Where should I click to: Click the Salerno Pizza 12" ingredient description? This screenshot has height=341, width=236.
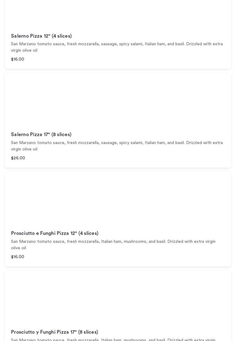tap(117, 44)
